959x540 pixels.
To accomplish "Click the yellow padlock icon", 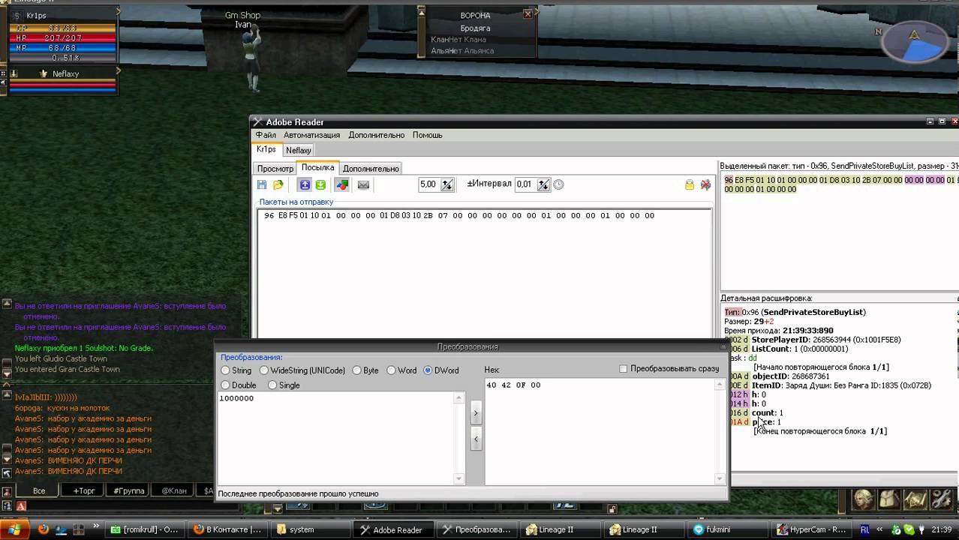I will [690, 184].
